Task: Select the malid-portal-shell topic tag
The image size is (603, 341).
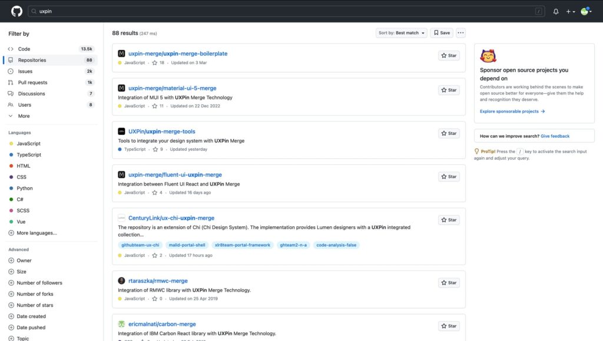Action: (187, 245)
